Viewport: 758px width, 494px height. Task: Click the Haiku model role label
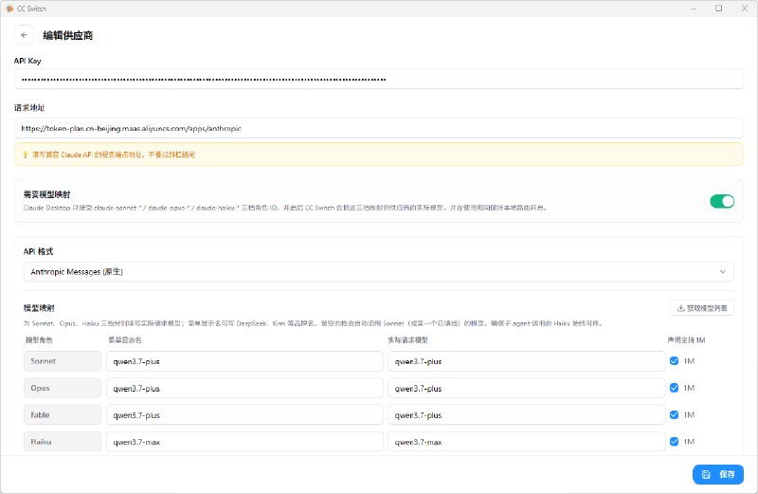click(63, 442)
